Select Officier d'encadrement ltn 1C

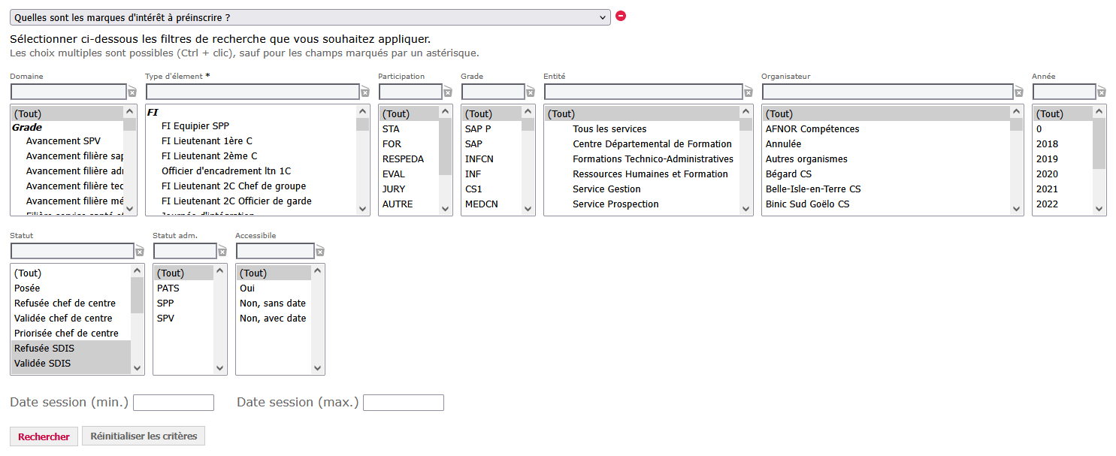252,171
